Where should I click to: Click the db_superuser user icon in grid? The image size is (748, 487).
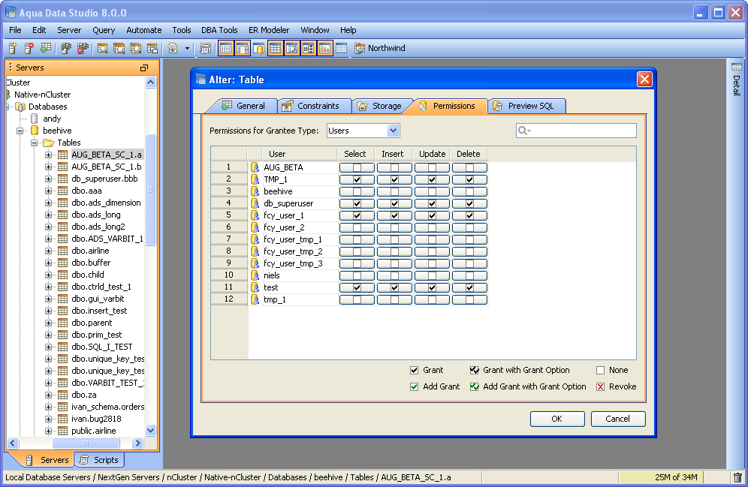pos(255,203)
